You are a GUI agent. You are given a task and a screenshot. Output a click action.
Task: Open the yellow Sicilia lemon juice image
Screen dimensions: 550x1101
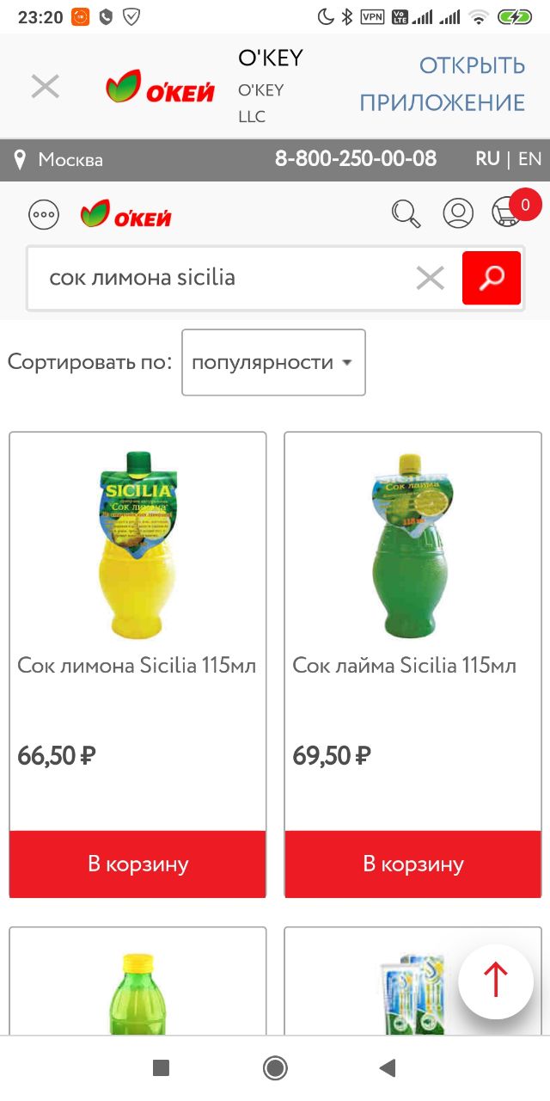coord(137,544)
